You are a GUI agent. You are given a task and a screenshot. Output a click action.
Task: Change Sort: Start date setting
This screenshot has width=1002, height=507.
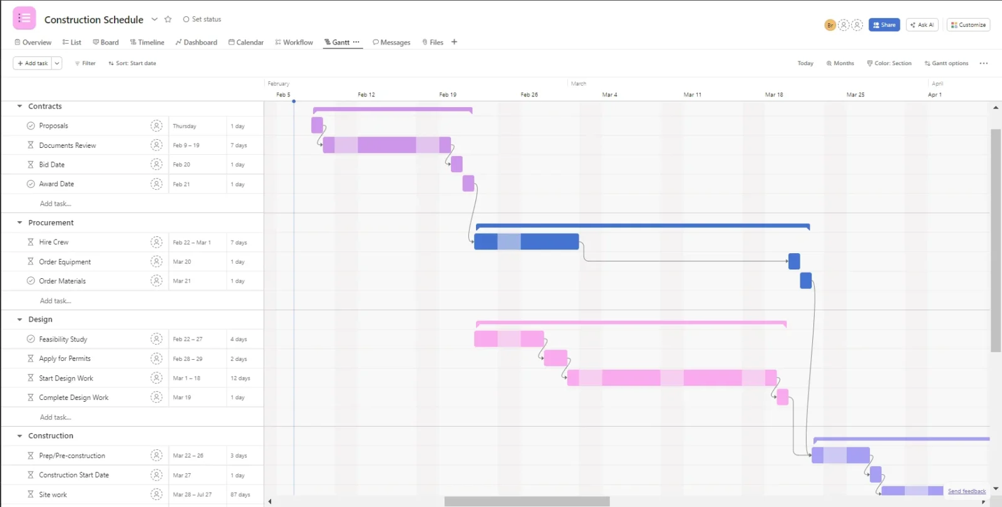click(x=132, y=63)
